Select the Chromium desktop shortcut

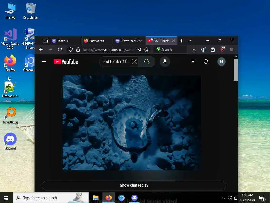click(x=29, y=63)
